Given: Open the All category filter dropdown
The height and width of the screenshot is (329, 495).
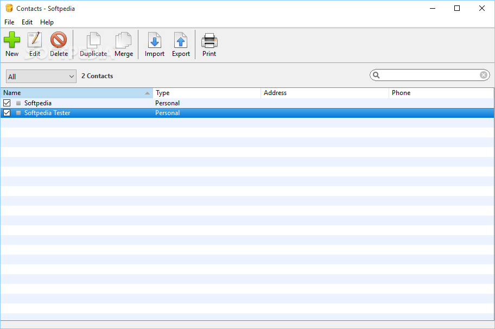Looking at the screenshot, I should click(41, 77).
